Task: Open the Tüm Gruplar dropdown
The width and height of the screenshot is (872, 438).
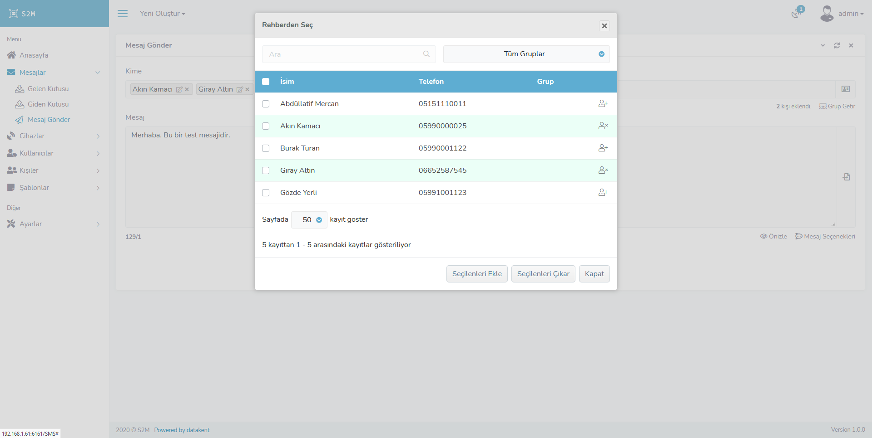Action: point(526,54)
